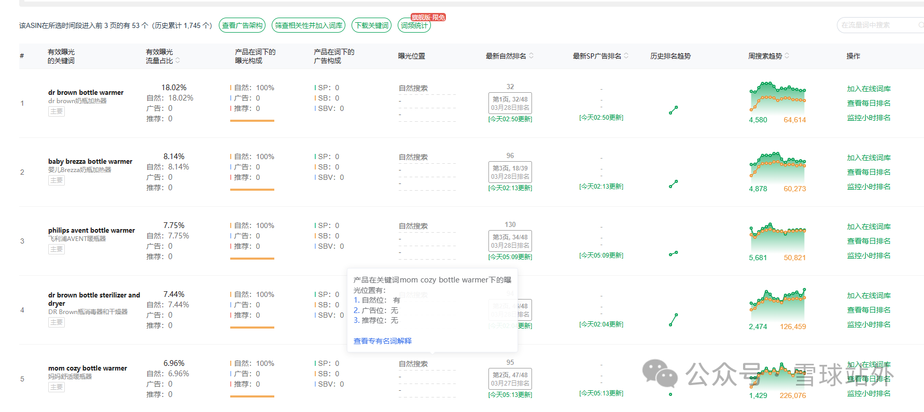Open history rank trend dot for mom cozy bottle warmer
The height and width of the screenshot is (412, 924).
click(x=670, y=394)
